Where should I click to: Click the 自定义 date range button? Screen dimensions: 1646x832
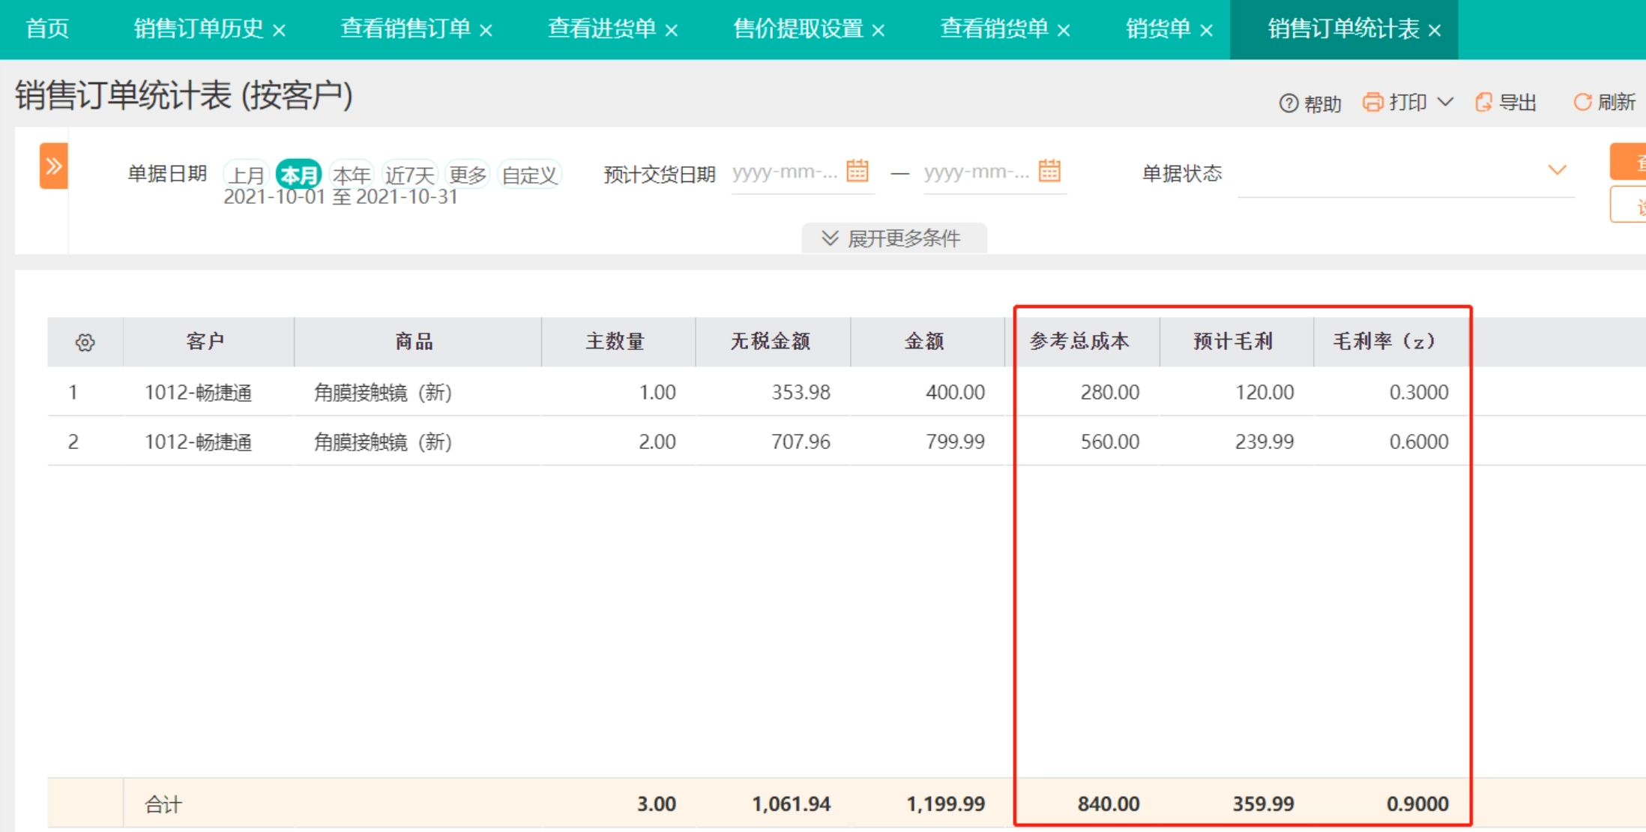point(529,175)
